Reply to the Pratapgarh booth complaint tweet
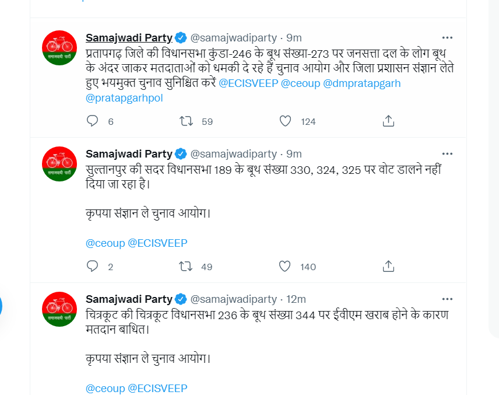499x395 pixels. pyautogui.click(x=93, y=121)
